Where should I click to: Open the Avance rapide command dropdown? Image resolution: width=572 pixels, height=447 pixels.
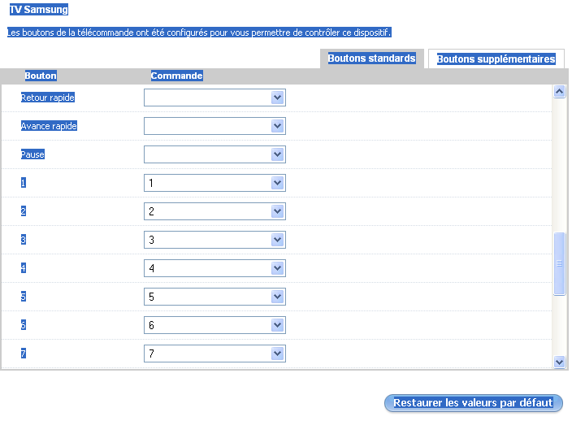click(x=214, y=126)
